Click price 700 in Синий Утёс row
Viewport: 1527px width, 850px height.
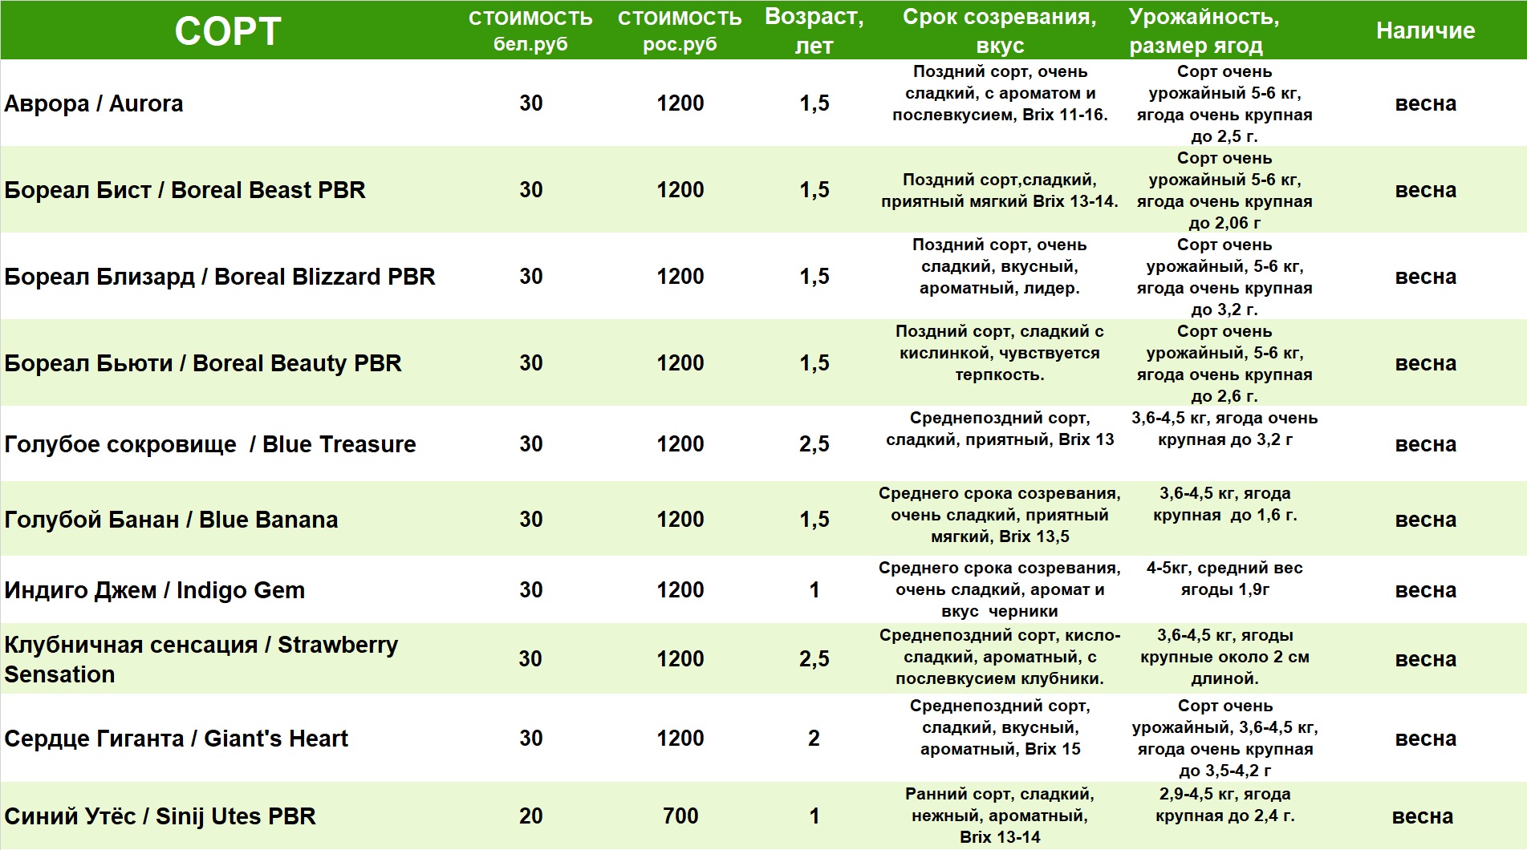680,816
